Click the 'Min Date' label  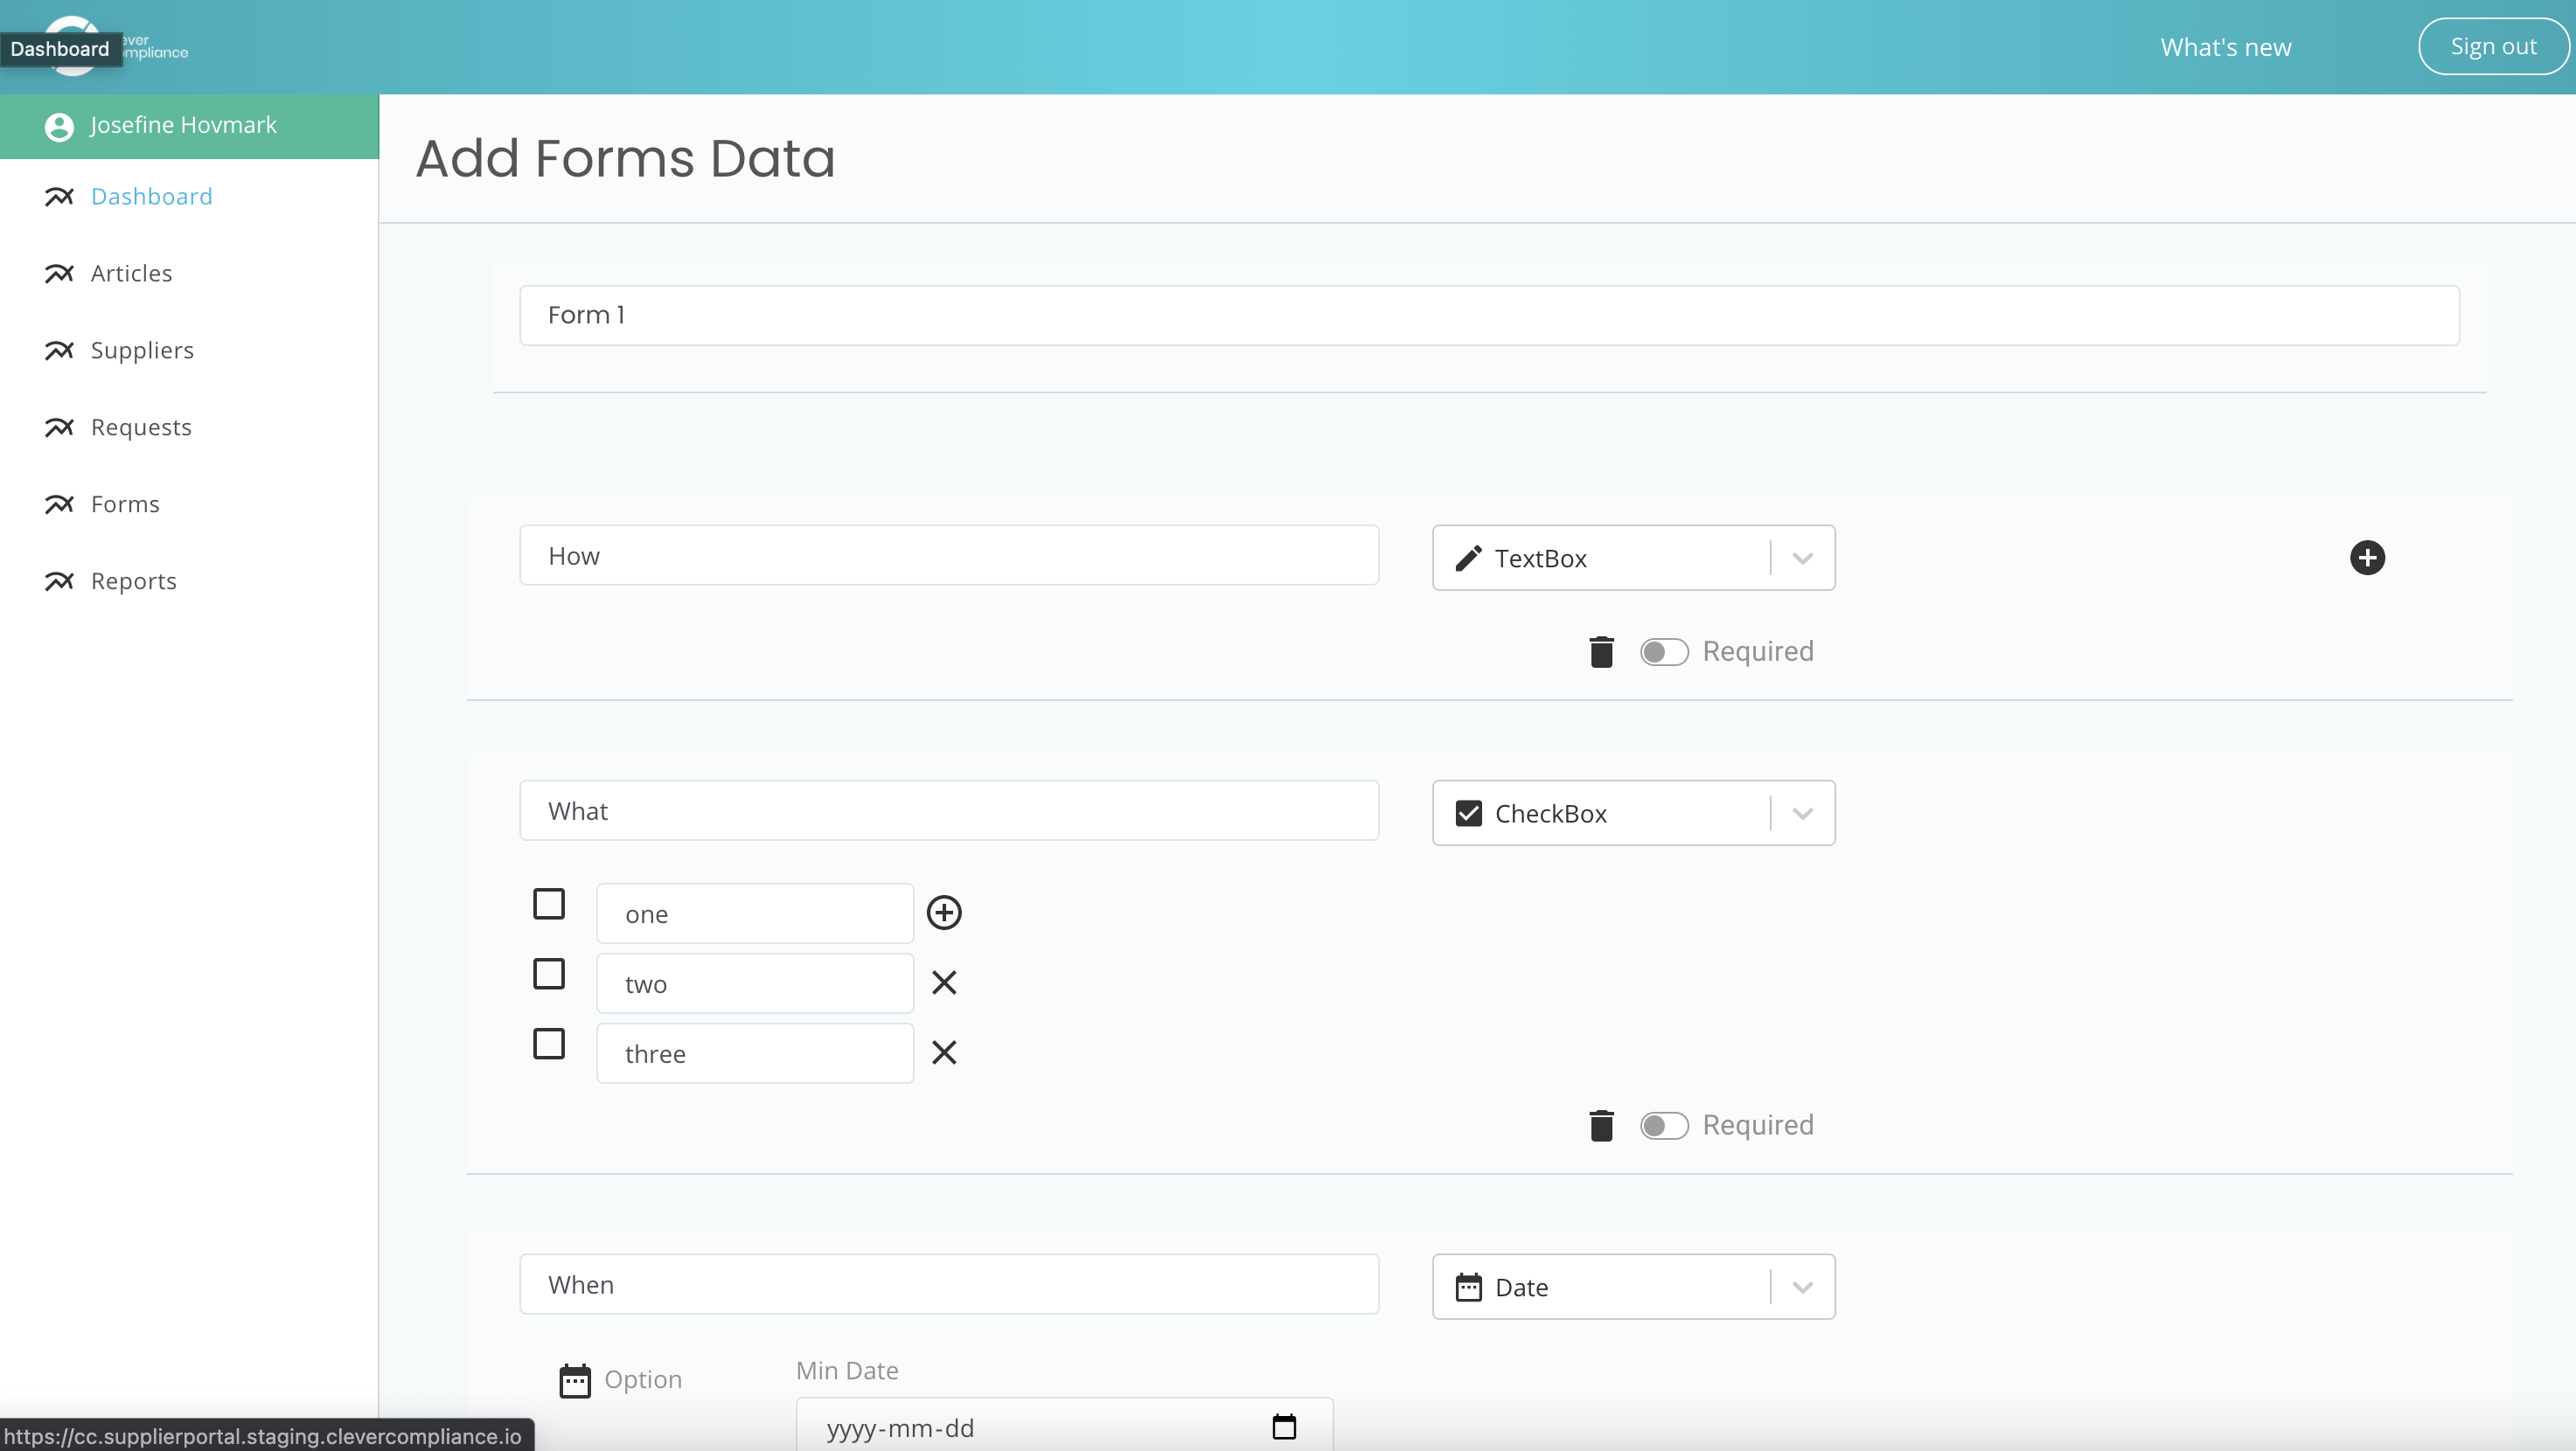click(847, 1371)
